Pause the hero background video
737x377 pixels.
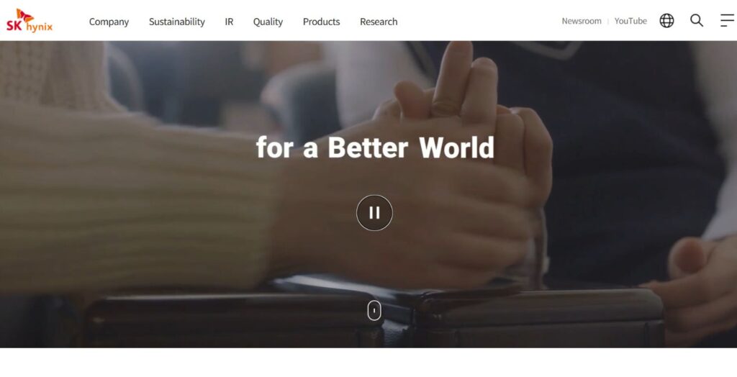click(374, 213)
